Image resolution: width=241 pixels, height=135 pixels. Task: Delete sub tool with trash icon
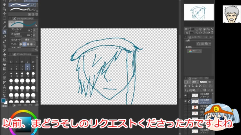click(37, 14)
